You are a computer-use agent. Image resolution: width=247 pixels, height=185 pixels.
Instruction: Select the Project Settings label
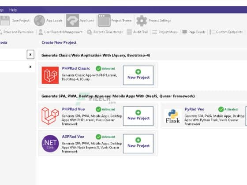coord(160,20)
